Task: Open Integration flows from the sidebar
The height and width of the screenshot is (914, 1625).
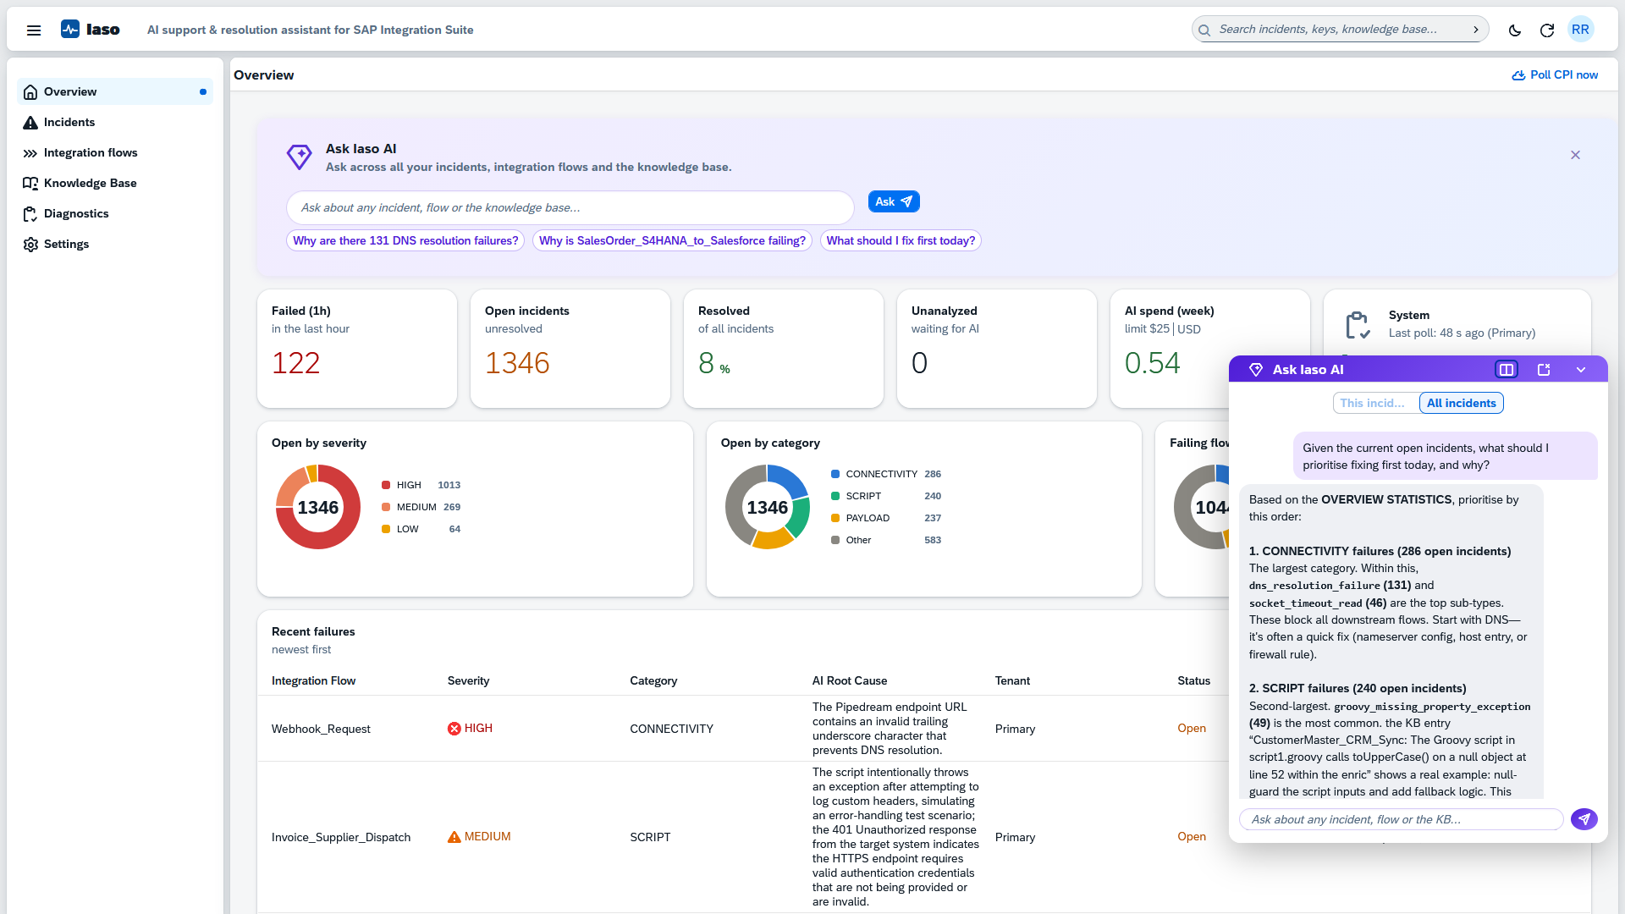Action: tap(115, 152)
